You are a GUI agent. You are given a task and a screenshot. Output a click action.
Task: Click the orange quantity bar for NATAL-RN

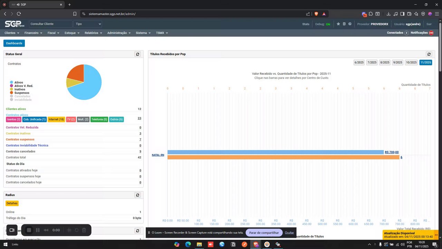283,157
